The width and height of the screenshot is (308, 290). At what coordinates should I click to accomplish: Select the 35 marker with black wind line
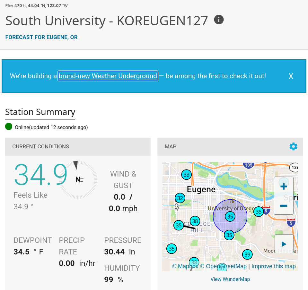[x=179, y=225]
